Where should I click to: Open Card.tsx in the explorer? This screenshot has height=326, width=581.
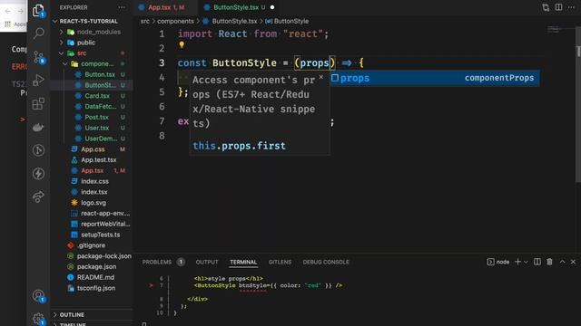[x=97, y=96]
